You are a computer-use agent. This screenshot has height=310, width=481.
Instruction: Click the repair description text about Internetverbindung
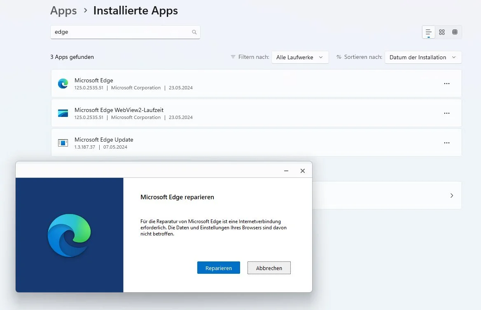[x=213, y=228]
